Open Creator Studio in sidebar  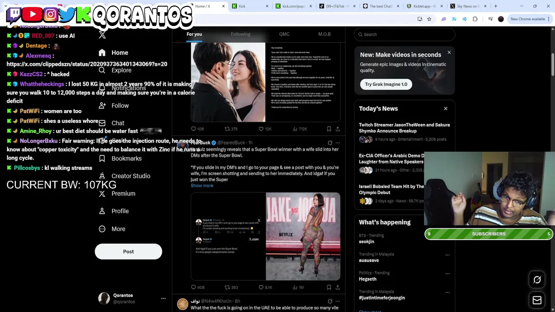click(x=124, y=176)
